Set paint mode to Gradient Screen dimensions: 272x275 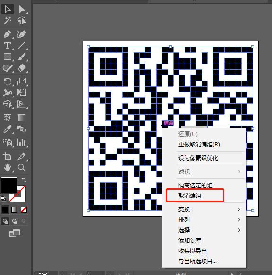coord(15,210)
